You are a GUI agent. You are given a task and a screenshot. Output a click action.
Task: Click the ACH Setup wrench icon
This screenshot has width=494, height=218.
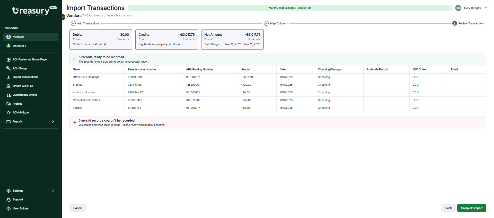[x=8, y=68]
